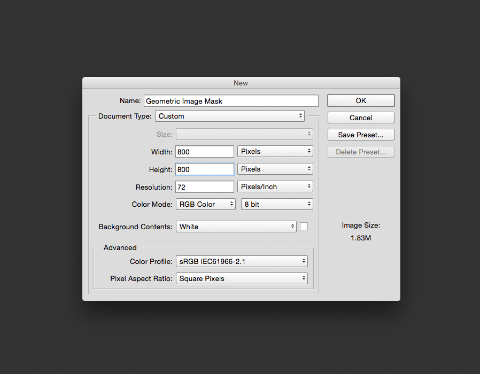Open the Pixels/Inch resolution units dropdown

(x=275, y=186)
